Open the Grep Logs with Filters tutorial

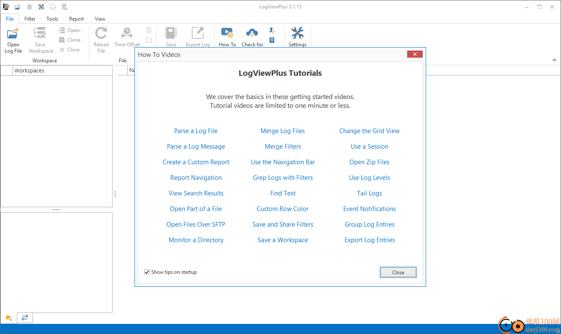coord(283,178)
